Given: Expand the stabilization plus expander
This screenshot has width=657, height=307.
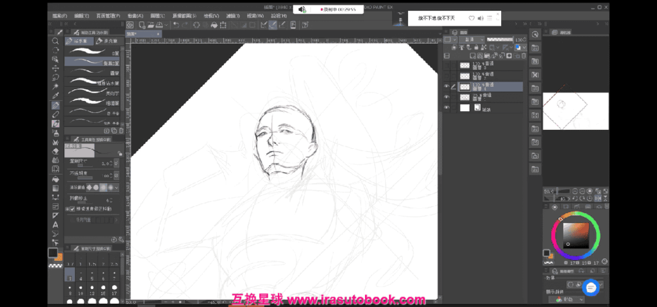Looking at the screenshot, I should point(67,209).
